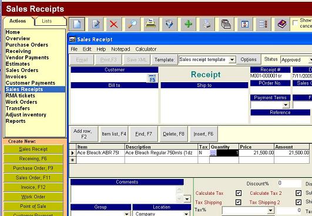Click Find, F7 button

pos(144,134)
